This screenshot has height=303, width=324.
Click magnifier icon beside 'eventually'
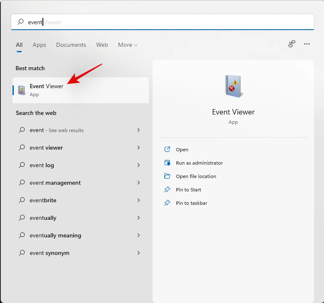[x=22, y=218]
